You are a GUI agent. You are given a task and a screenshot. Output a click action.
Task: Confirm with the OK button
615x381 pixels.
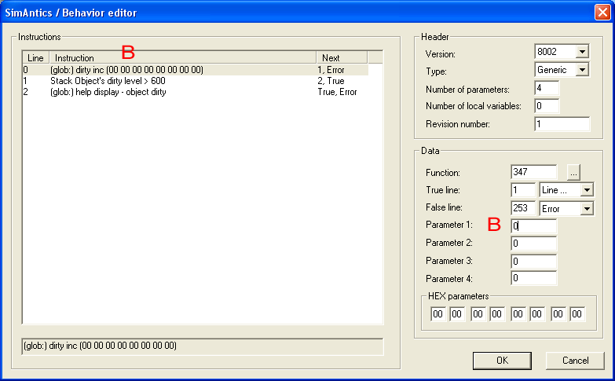[x=502, y=361]
